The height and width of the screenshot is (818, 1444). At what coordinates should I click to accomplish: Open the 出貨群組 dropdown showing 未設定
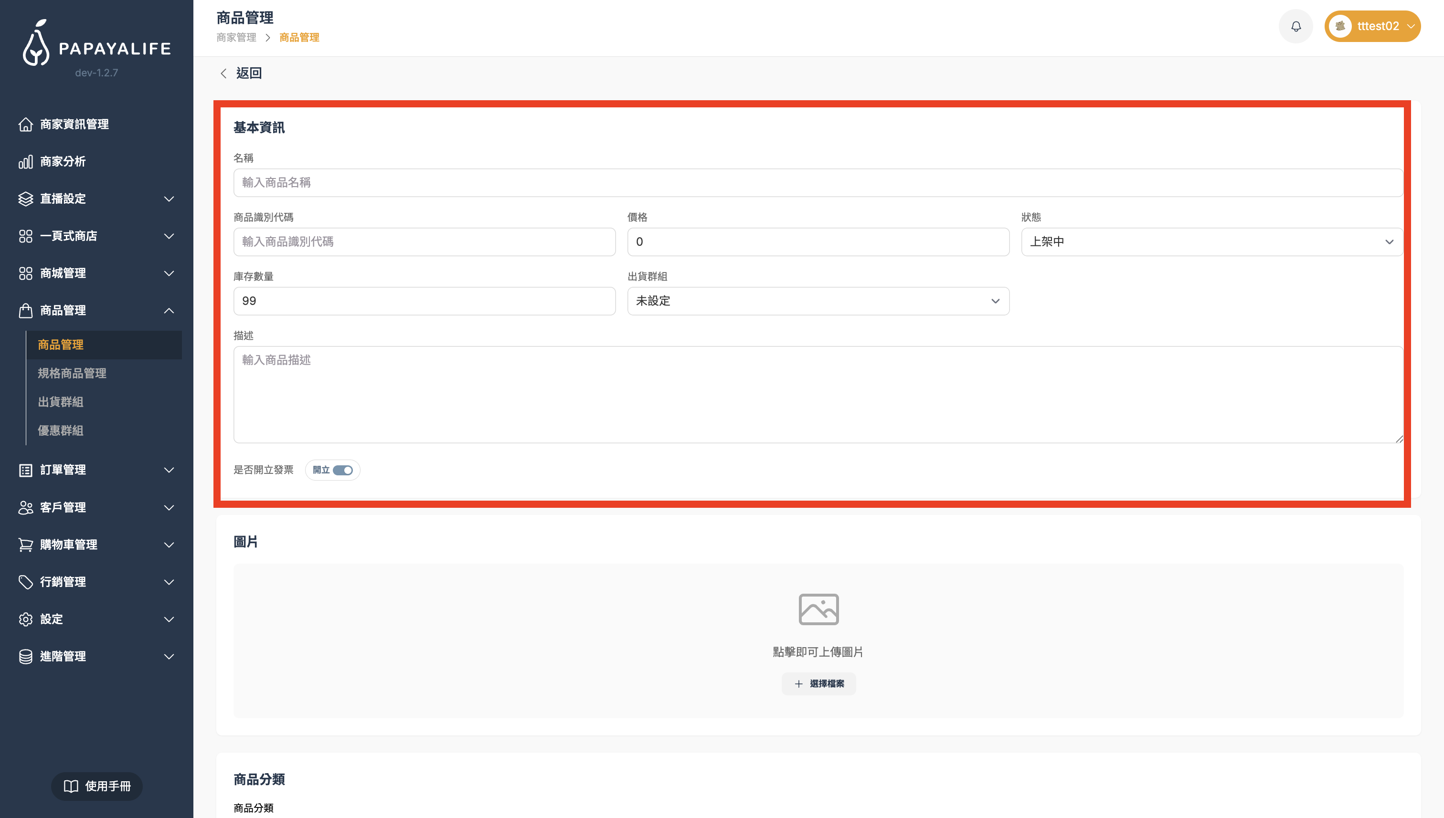pyautogui.click(x=818, y=301)
